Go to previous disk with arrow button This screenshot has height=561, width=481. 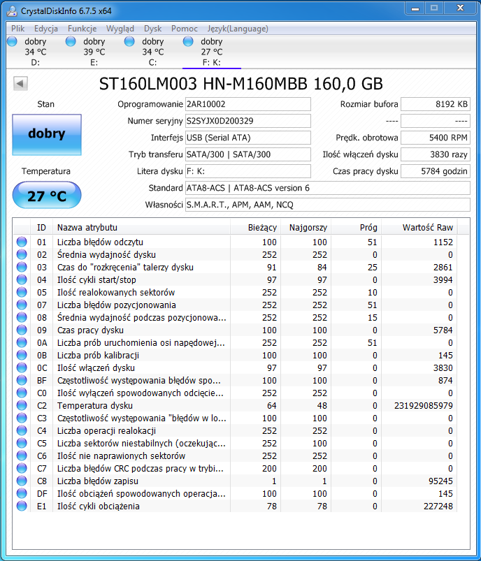(x=20, y=84)
